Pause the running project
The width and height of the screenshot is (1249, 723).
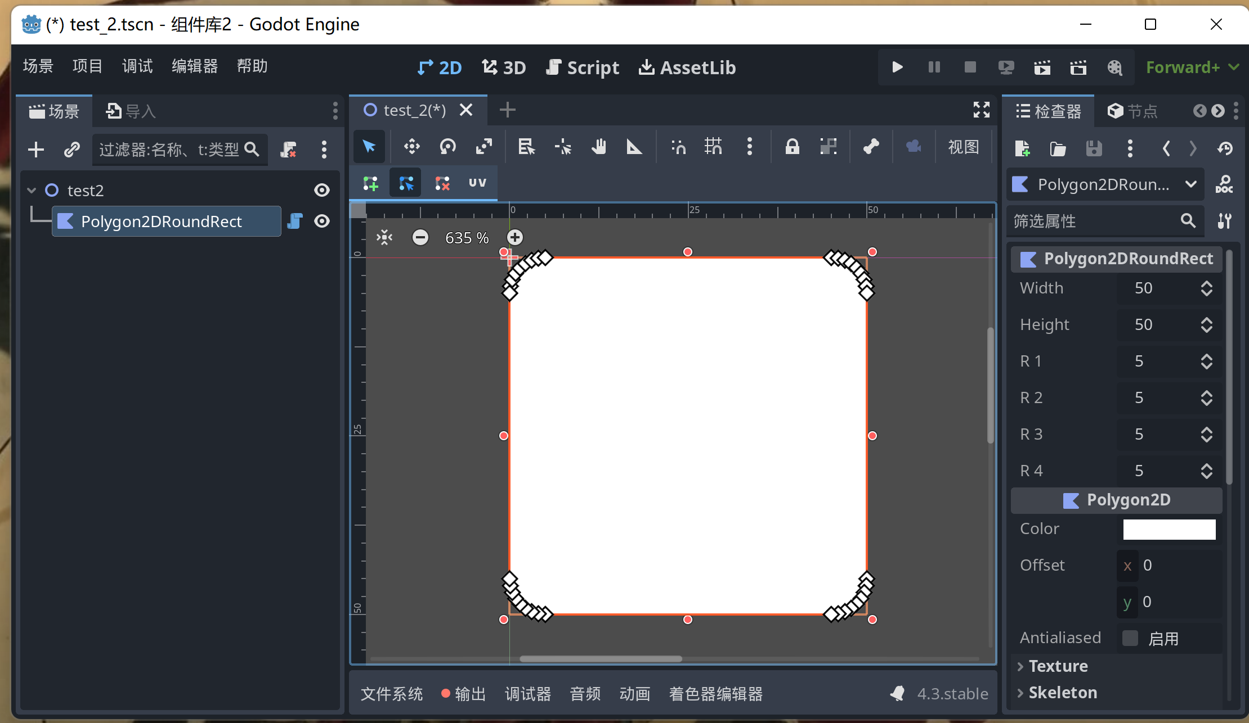pos(934,67)
